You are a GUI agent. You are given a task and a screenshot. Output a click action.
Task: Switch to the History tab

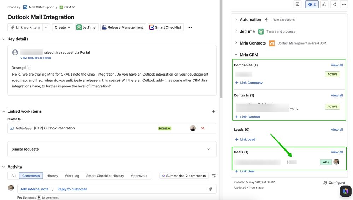52,176
